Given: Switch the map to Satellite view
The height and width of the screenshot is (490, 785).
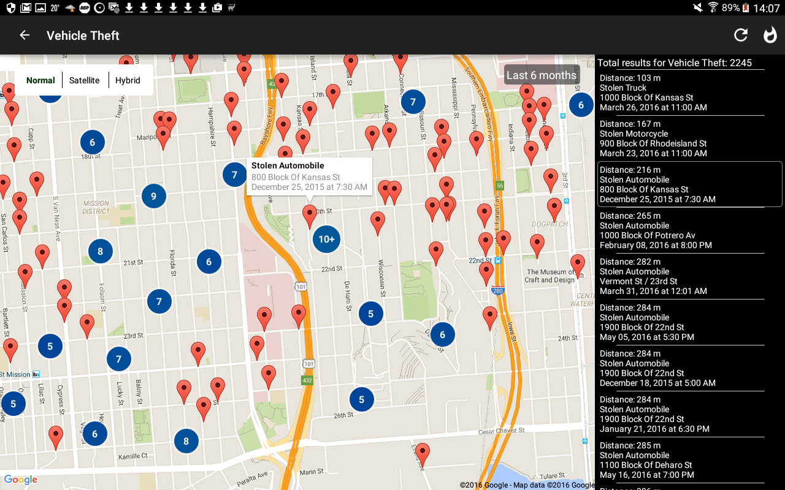Looking at the screenshot, I should (85, 80).
